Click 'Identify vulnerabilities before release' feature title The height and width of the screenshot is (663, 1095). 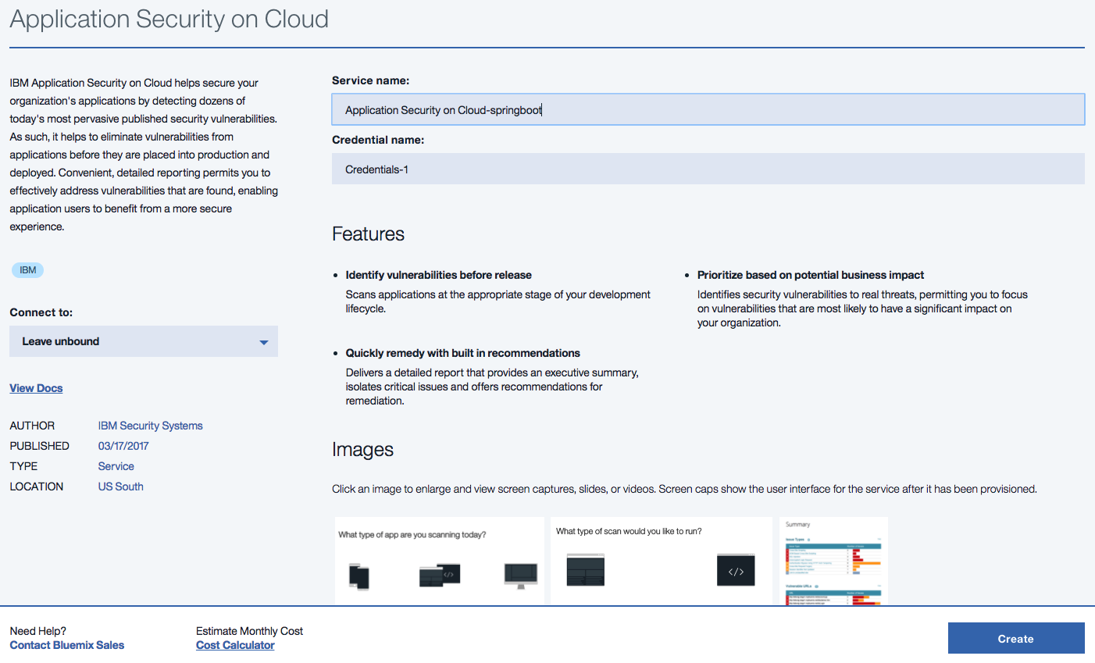pos(438,275)
